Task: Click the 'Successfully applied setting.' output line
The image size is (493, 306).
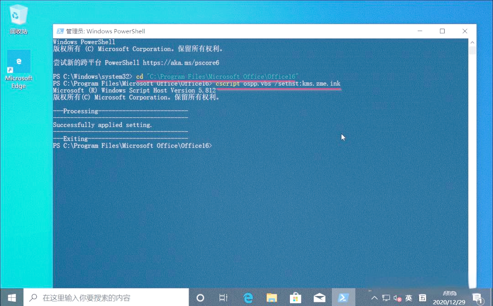Action: click(103, 125)
